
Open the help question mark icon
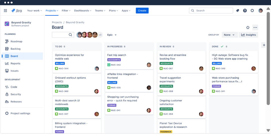[x=245, y=11]
